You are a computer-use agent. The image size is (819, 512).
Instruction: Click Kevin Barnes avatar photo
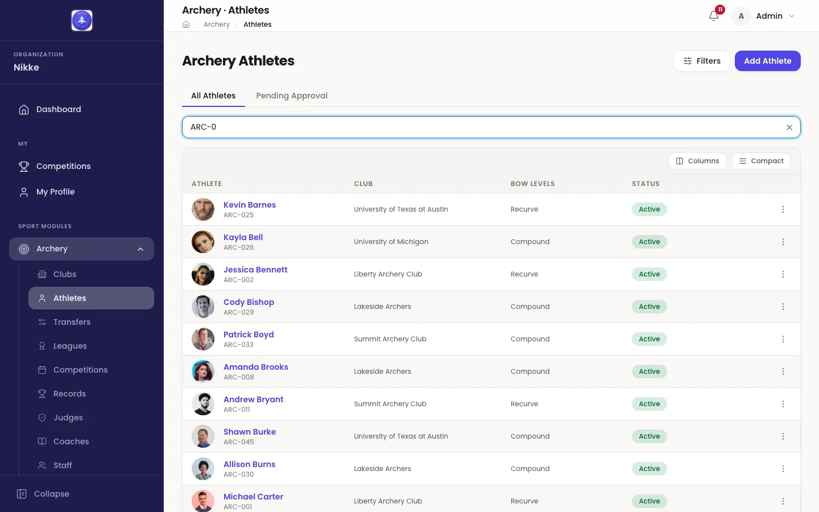(x=203, y=209)
